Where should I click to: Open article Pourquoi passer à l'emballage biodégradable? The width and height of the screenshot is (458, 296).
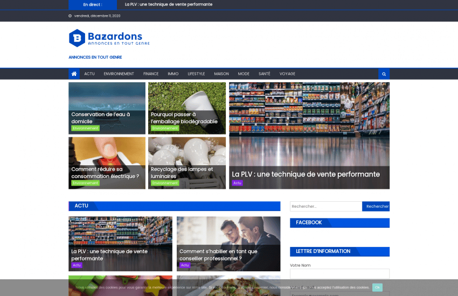[184, 118]
